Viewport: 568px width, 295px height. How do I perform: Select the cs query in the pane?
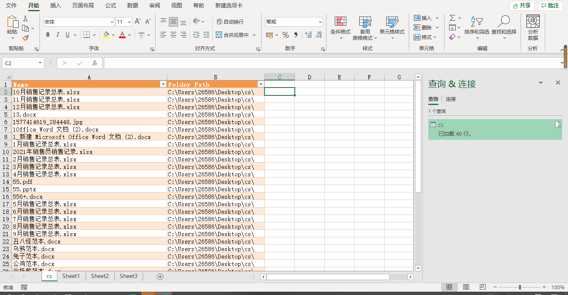[x=495, y=129]
